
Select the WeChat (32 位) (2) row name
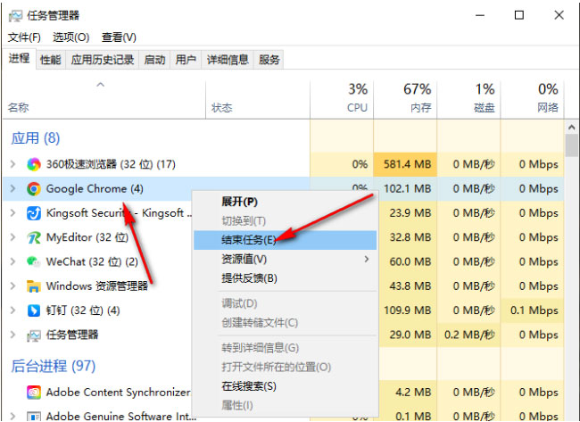pos(92,262)
